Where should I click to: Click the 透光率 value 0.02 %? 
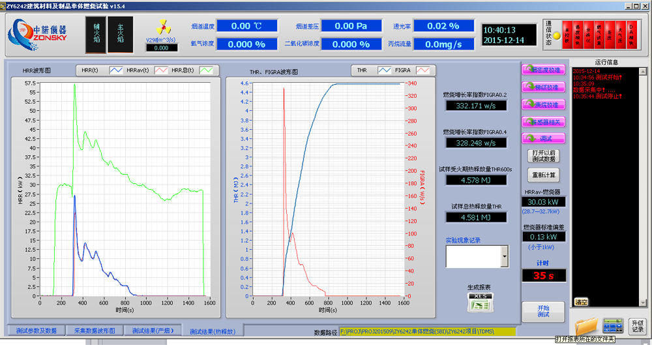coord(443,26)
